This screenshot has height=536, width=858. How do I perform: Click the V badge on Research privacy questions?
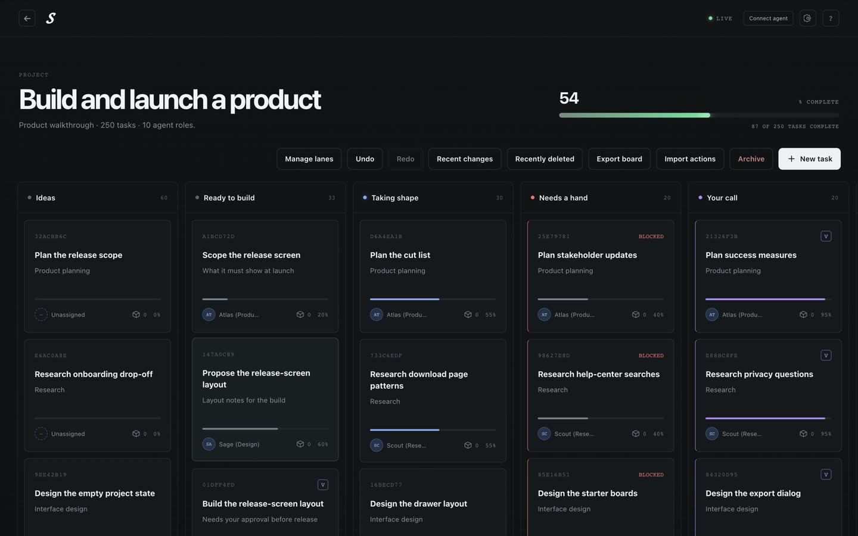tap(826, 356)
